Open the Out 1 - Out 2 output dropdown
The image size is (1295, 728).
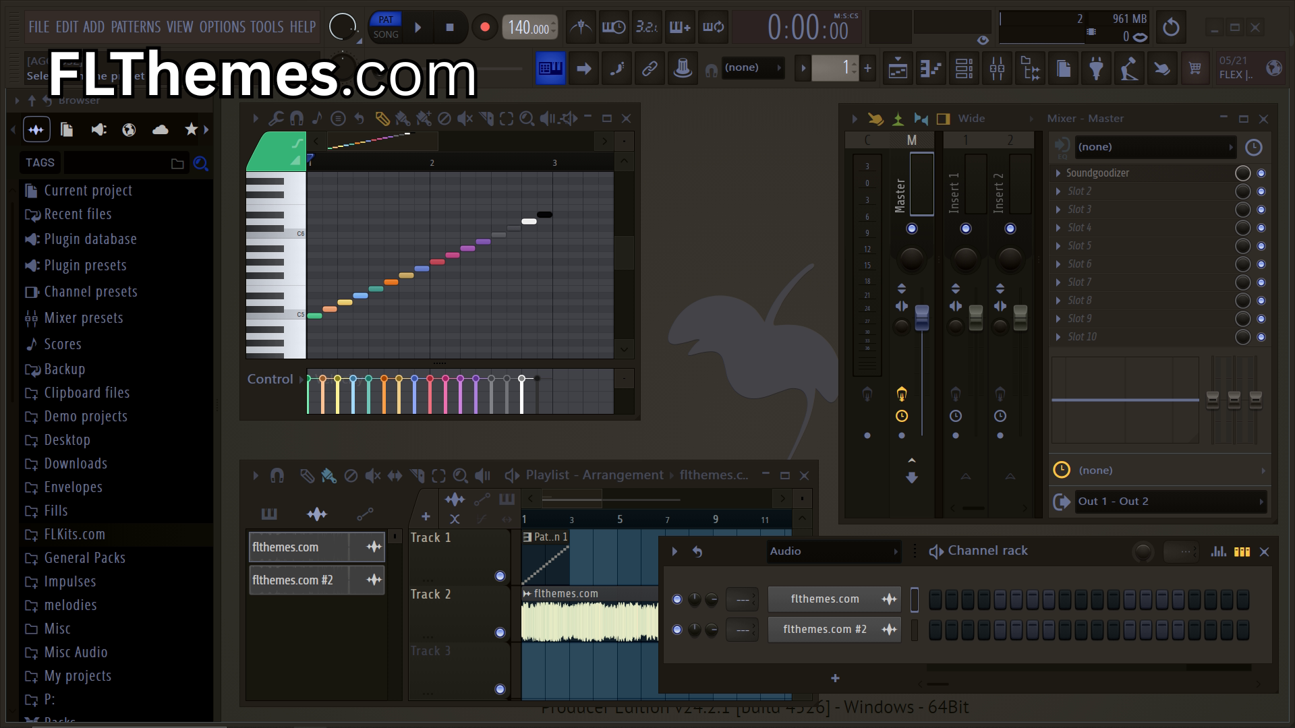click(1170, 502)
